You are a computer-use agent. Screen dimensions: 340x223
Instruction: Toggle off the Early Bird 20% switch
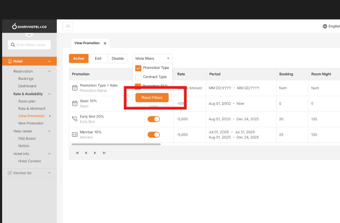pyautogui.click(x=154, y=119)
